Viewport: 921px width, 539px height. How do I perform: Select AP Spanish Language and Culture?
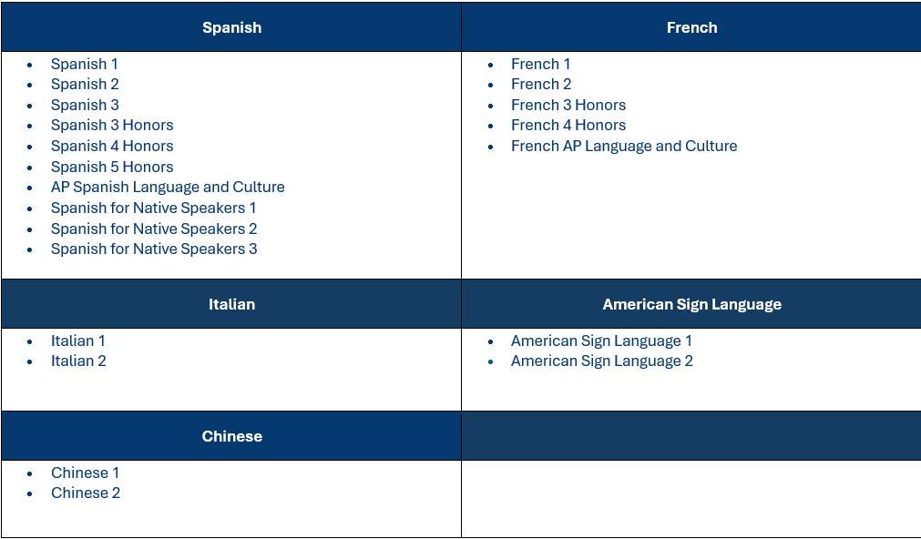168,188
